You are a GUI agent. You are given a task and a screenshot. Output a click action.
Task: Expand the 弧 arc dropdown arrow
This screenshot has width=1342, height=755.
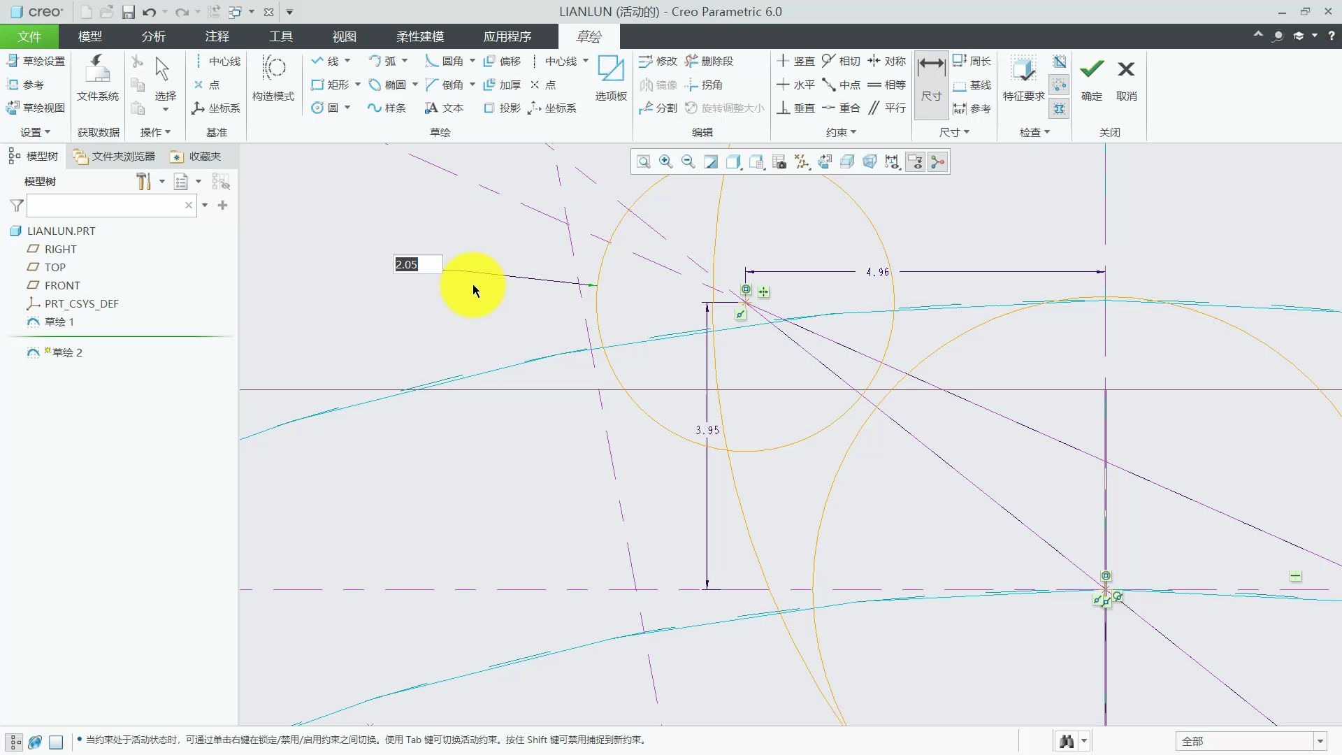(x=405, y=62)
